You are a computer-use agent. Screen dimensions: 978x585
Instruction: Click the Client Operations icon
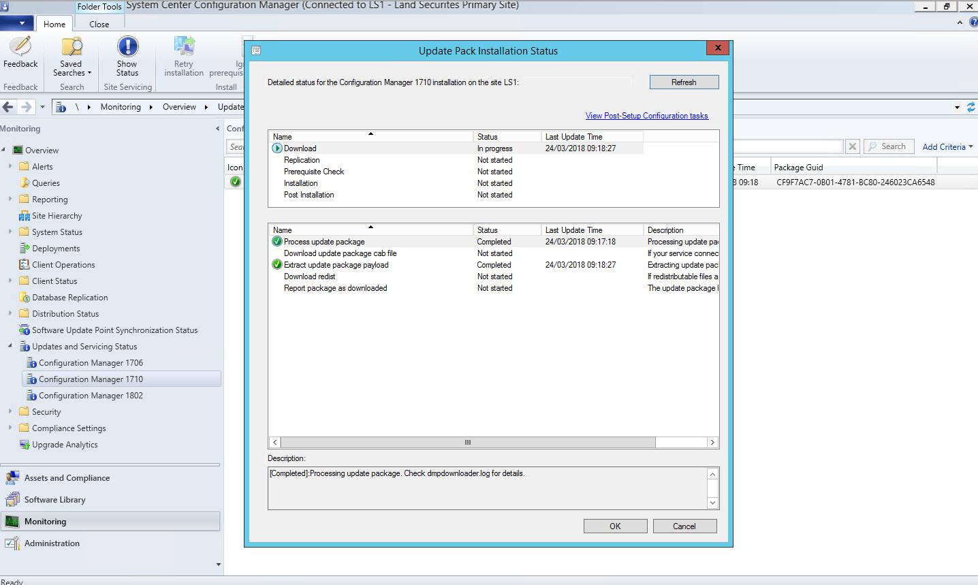(25, 264)
